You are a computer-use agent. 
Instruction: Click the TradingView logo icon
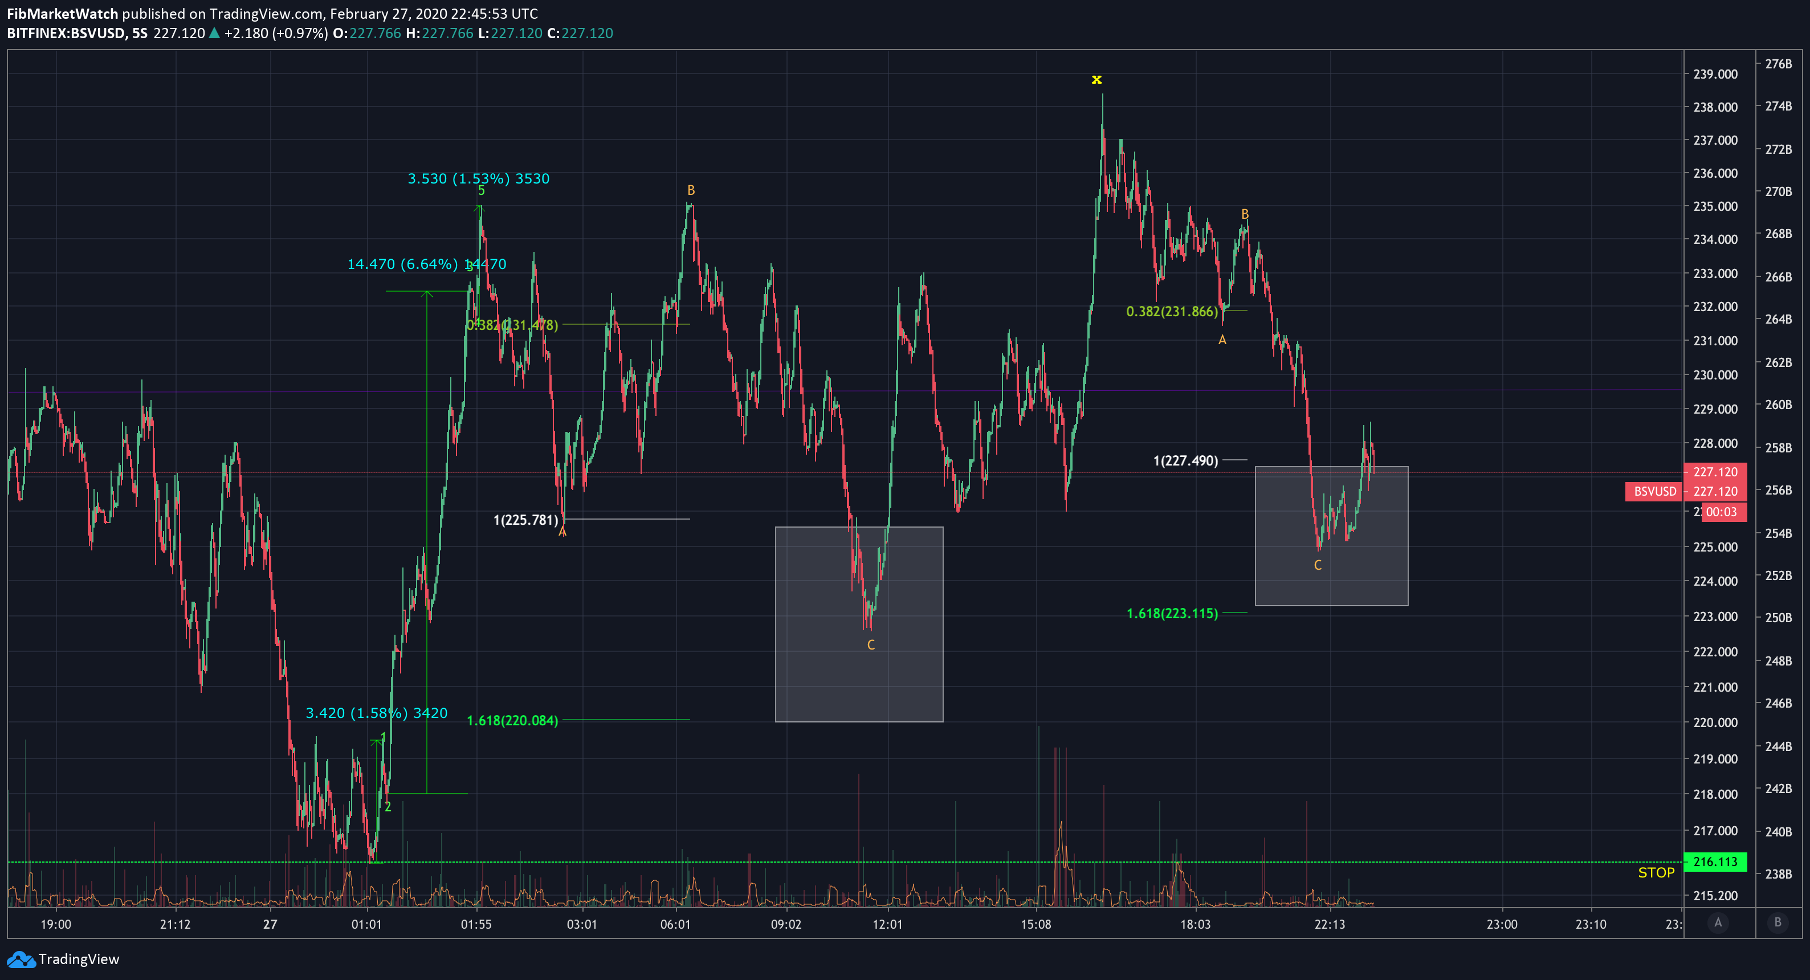coord(21,959)
